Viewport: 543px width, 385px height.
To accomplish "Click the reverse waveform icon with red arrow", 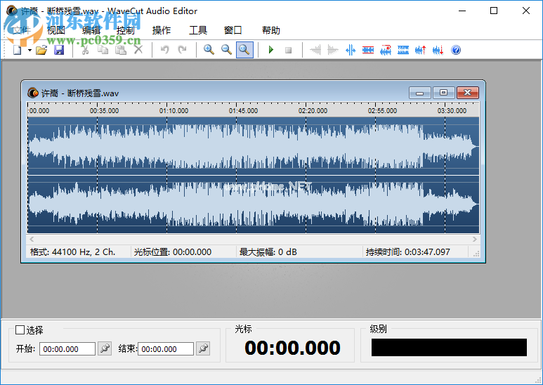I will point(386,50).
